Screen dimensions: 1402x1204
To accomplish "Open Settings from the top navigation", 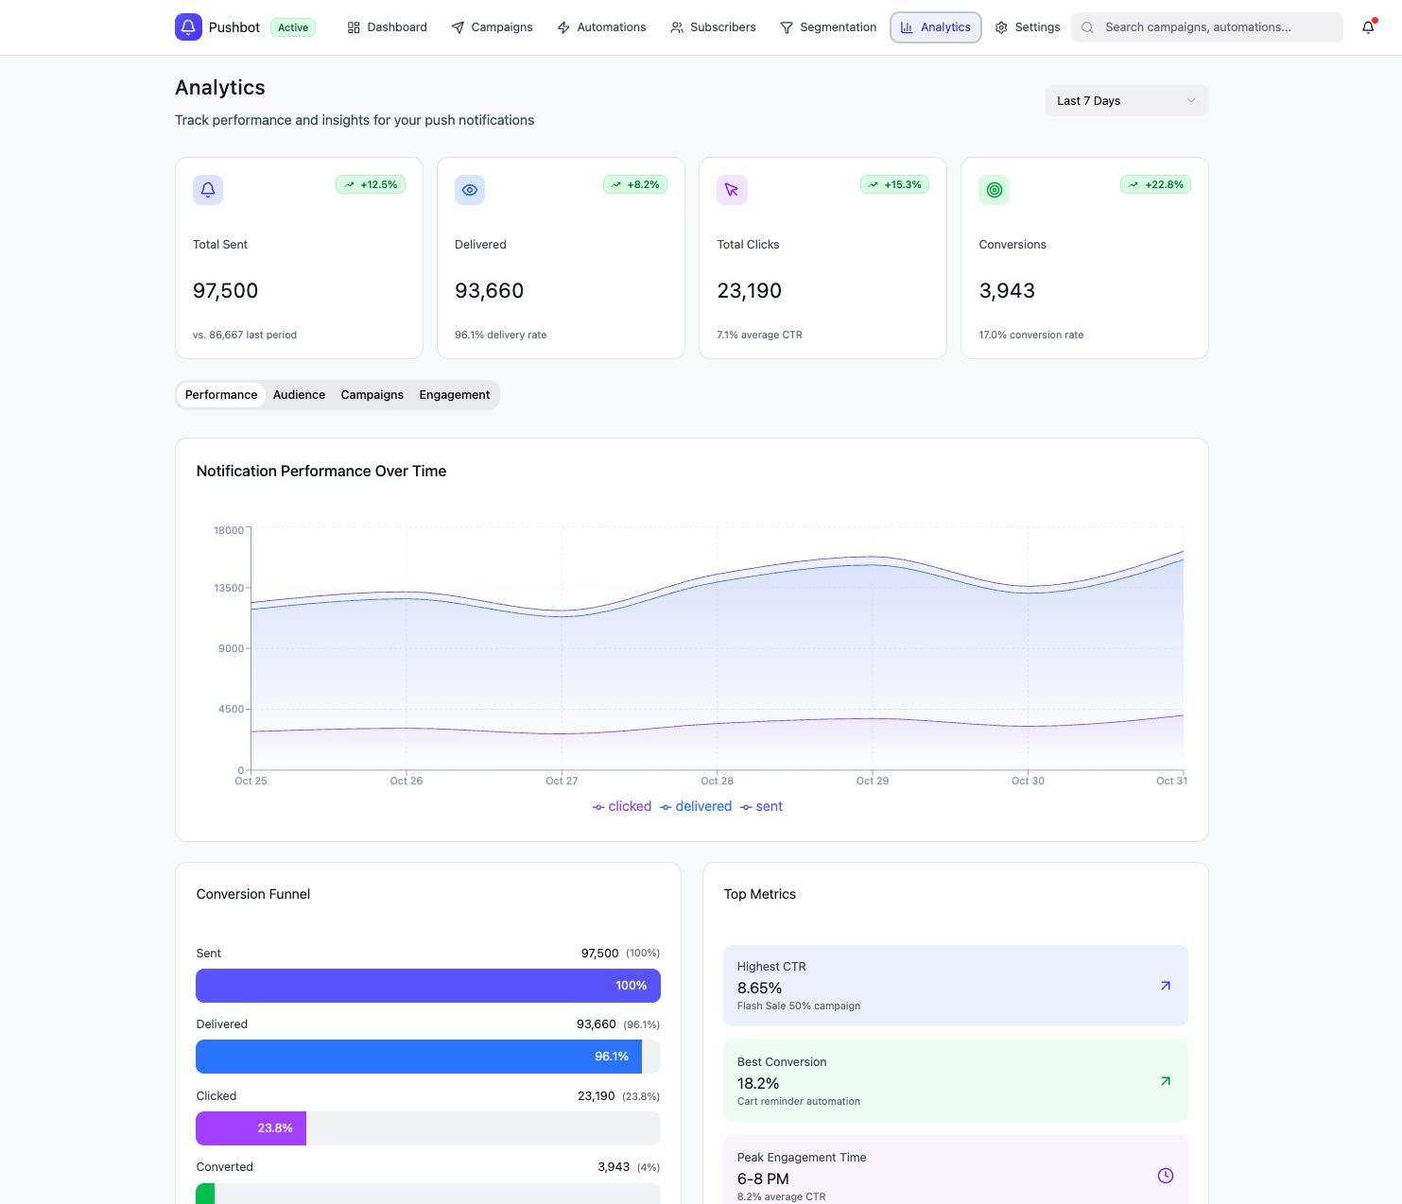I will click(x=1028, y=27).
